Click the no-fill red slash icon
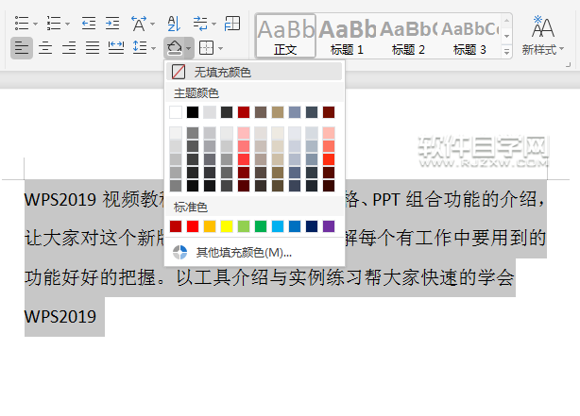 point(179,72)
